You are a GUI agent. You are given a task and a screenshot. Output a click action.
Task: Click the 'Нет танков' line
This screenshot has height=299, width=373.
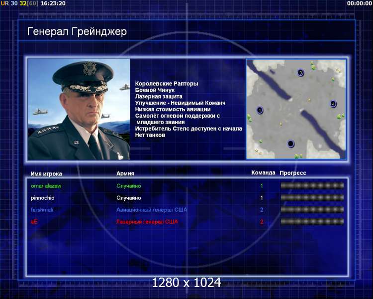tap(150, 135)
